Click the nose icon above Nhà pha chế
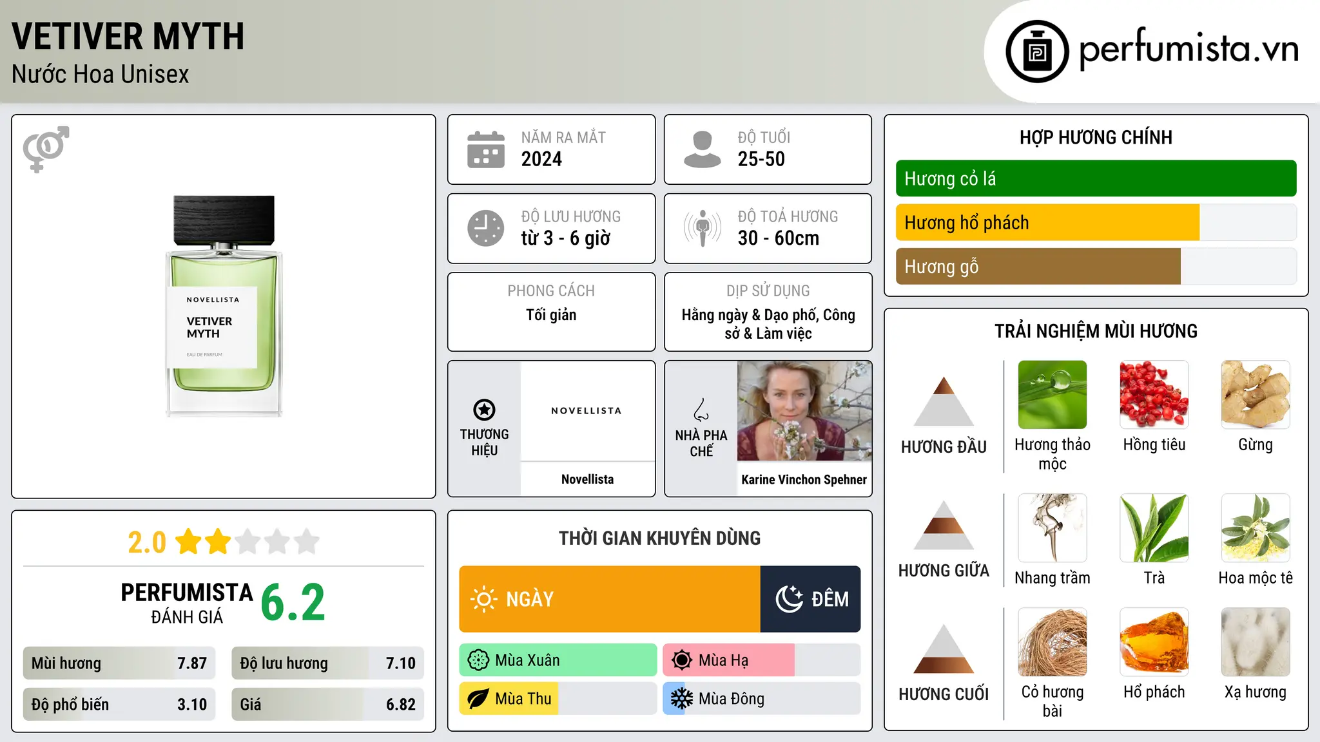This screenshot has height=742, width=1320. [x=701, y=410]
